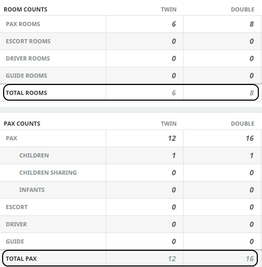The image size is (262, 267).
Task: Select the TOTAL ROOMS row label
Action: 26,93
